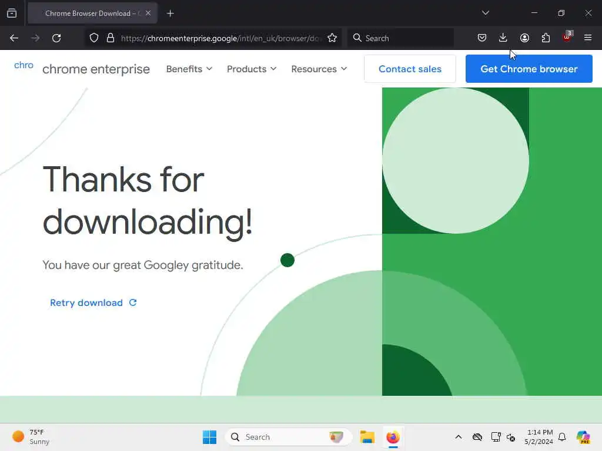
Task: Show hidden system tray icons
Action: pyautogui.click(x=459, y=437)
